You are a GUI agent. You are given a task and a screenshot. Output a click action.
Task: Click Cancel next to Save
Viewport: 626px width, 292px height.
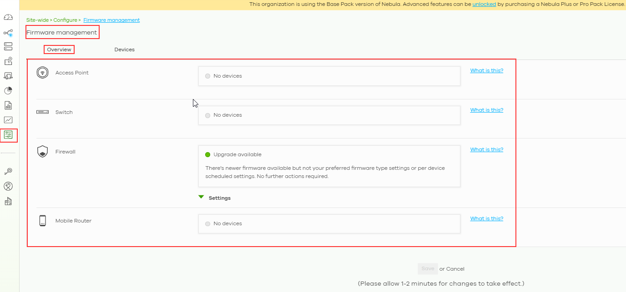455,269
